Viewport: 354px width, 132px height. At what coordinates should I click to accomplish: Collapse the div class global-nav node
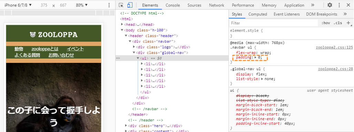click(134, 53)
